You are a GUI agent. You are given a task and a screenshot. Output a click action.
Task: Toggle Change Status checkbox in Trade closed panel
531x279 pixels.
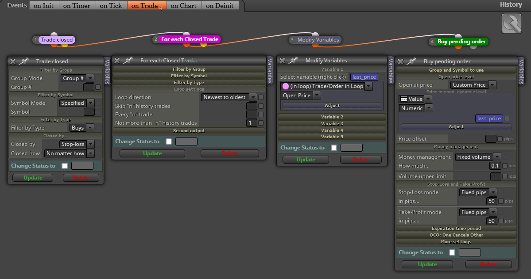coord(65,166)
